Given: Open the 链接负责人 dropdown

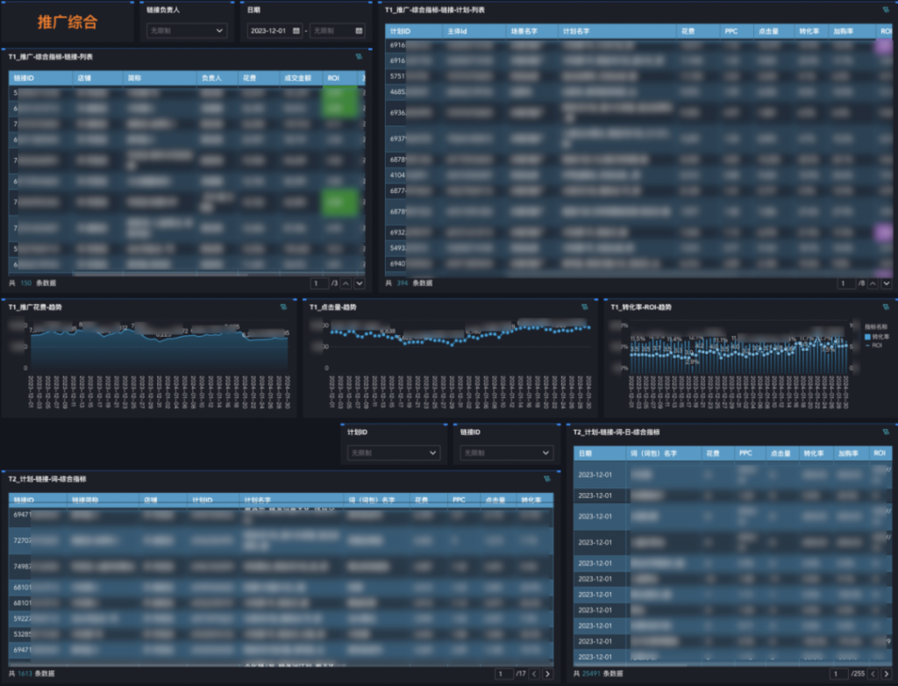Looking at the screenshot, I should click(x=186, y=31).
